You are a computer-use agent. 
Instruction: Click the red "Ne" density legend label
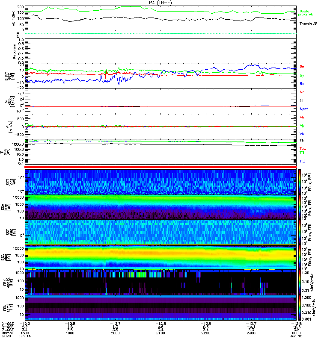[302, 92]
